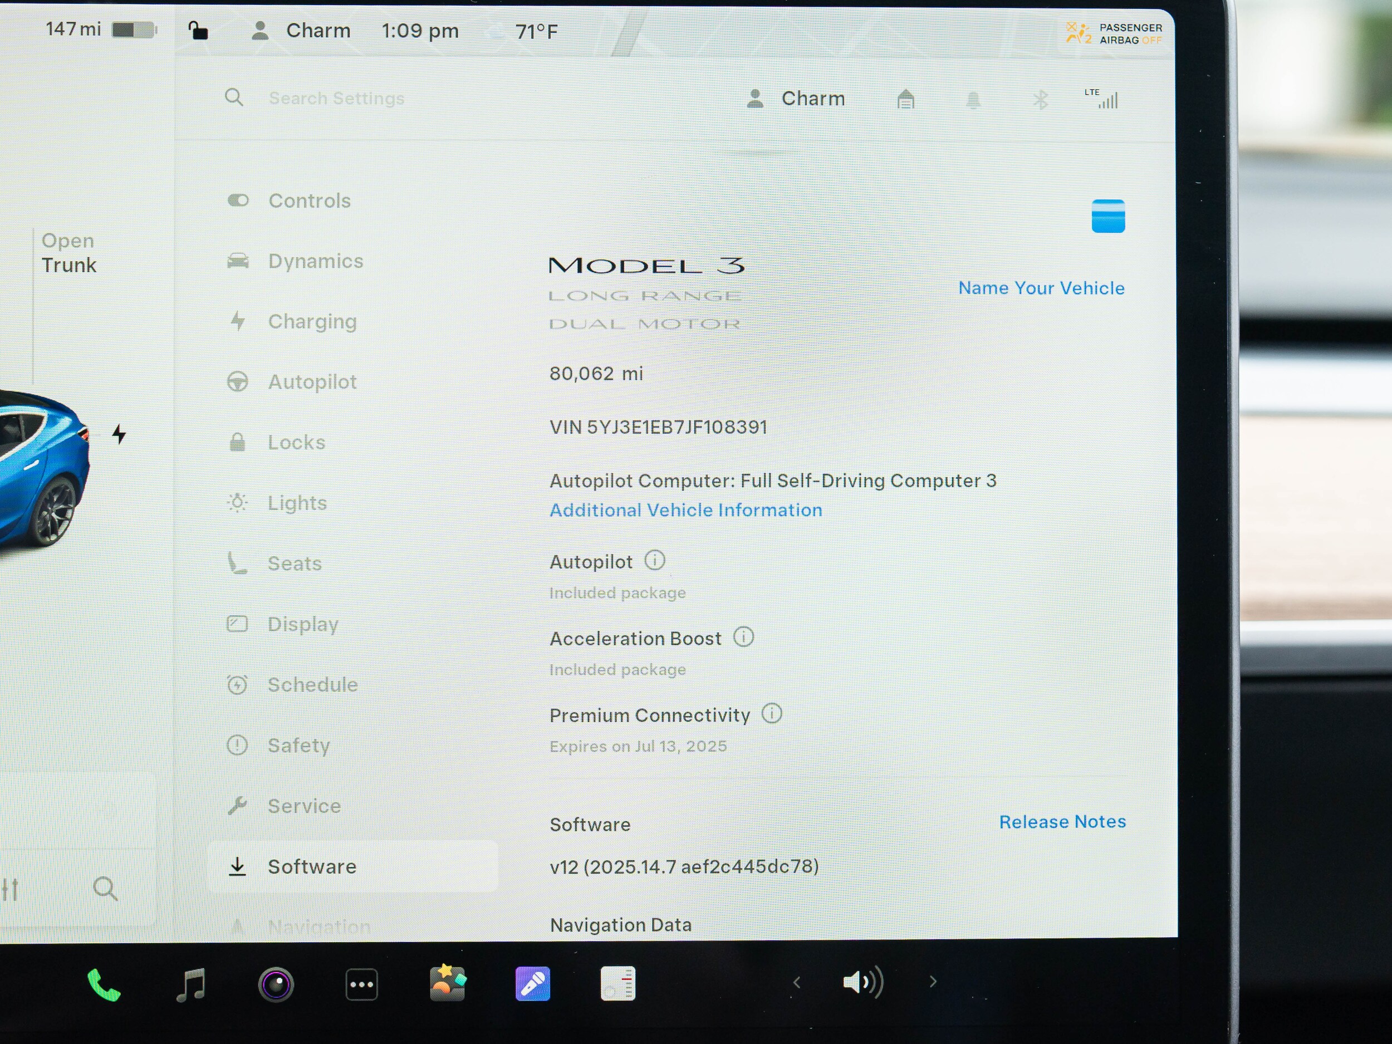Tap the blue card icon above Name Your Vehicle
The height and width of the screenshot is (1044, 1392).
pos(1108,216)
